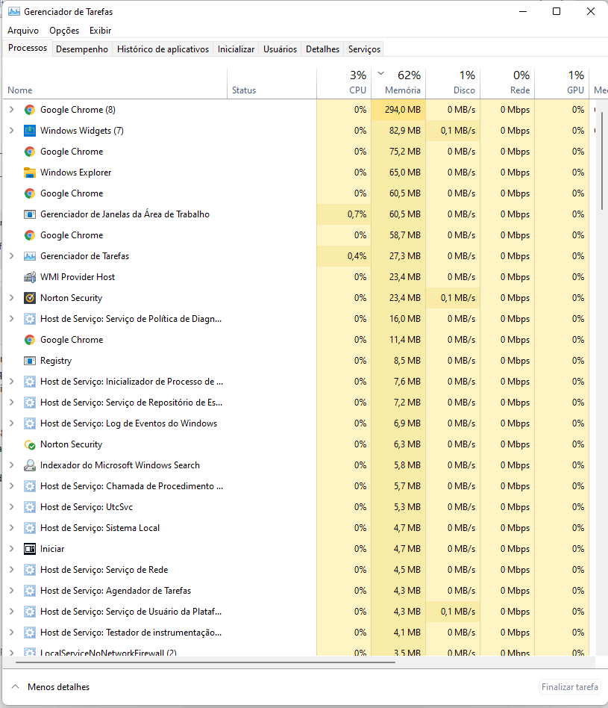The width and height of the screenshot is (608, 708).
Task: Click gear icon of Host de Serviço: UtcSvc
Action: (x=30, y=507)
